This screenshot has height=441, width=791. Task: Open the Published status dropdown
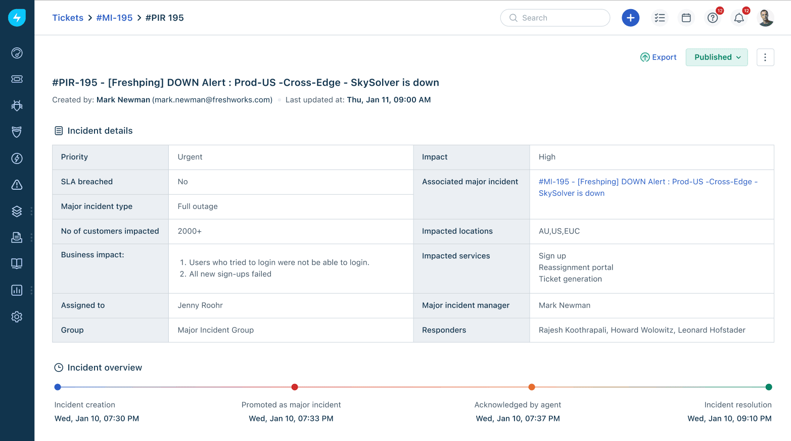click(x=717, y=58)
